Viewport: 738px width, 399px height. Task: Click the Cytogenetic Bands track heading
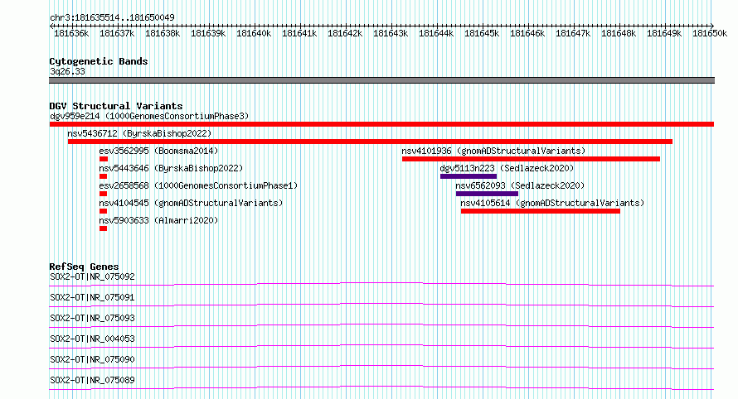click(99, 61)
